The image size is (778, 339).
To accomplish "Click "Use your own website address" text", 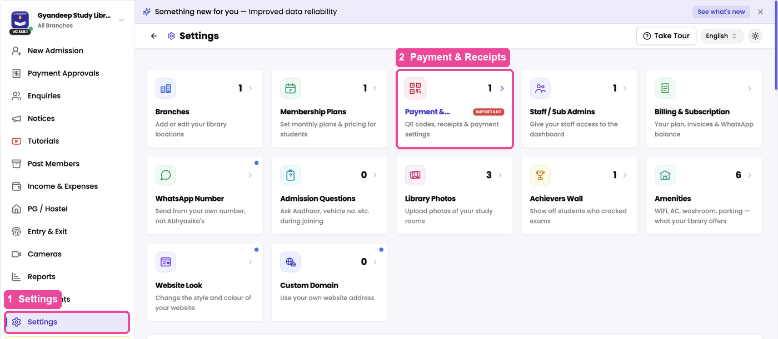I will point(327,298).
